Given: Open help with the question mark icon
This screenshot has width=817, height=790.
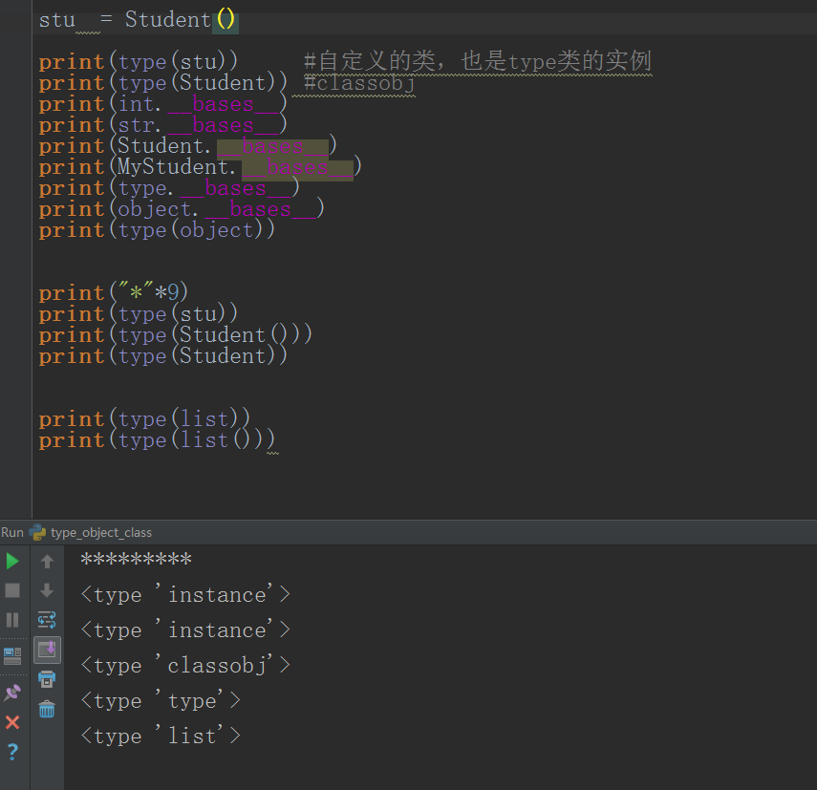Looking at the screenshot, I should tap(12, 752).
